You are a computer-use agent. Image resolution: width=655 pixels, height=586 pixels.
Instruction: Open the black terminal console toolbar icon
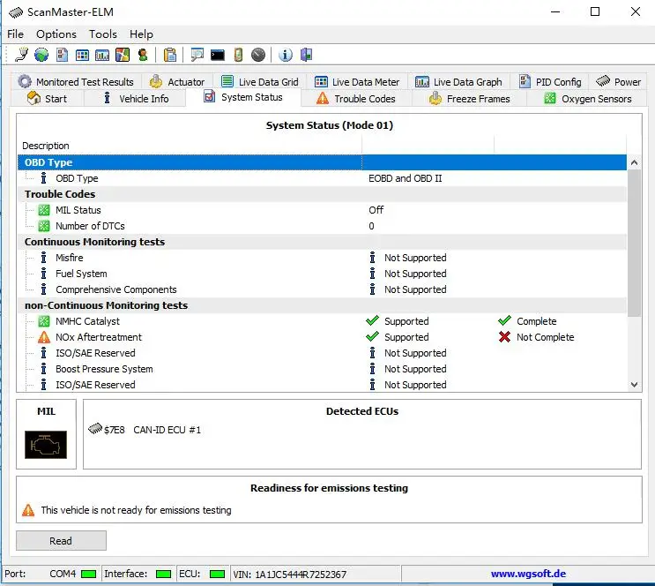coord(217,56)
